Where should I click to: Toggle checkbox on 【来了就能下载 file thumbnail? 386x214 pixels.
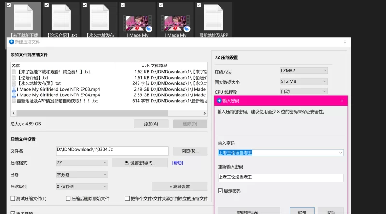[9, 5]
